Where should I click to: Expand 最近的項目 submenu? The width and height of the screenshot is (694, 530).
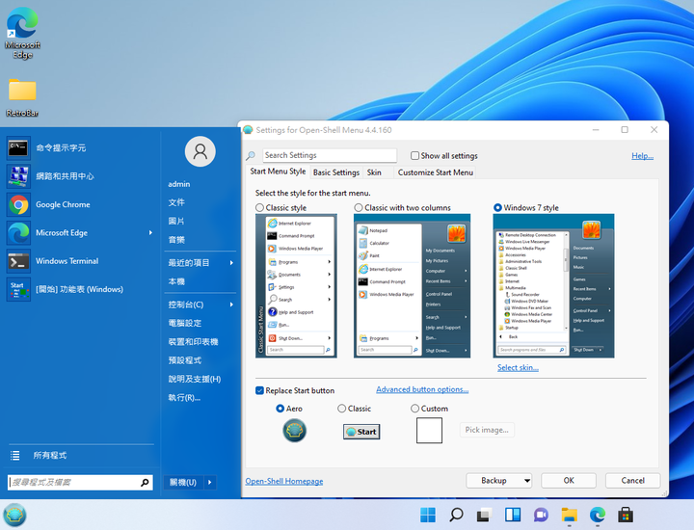tap(231, 263)
